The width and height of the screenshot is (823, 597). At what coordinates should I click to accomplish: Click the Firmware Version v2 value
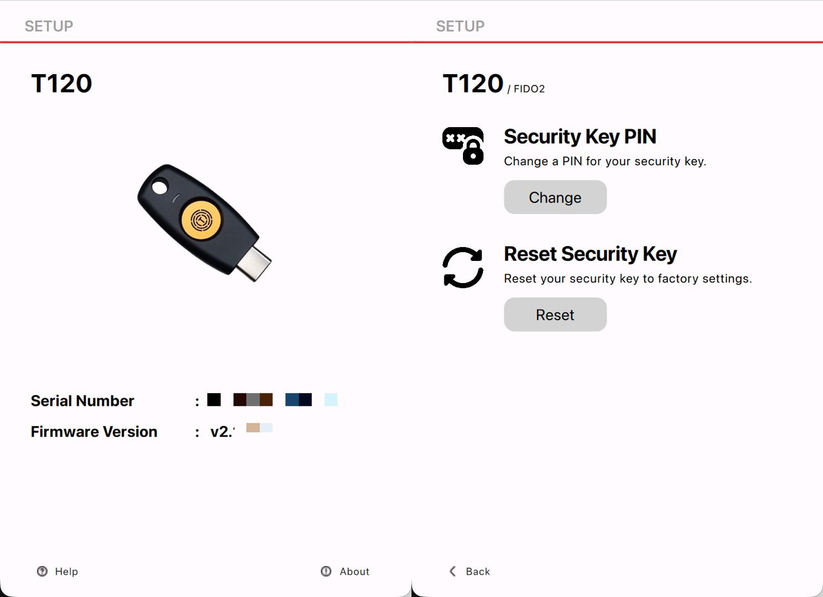[x=222, y=432]
